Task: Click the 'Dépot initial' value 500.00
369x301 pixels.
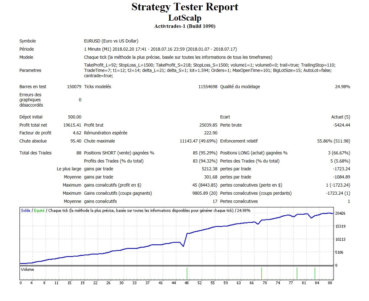Action: [x=75, y=117]
